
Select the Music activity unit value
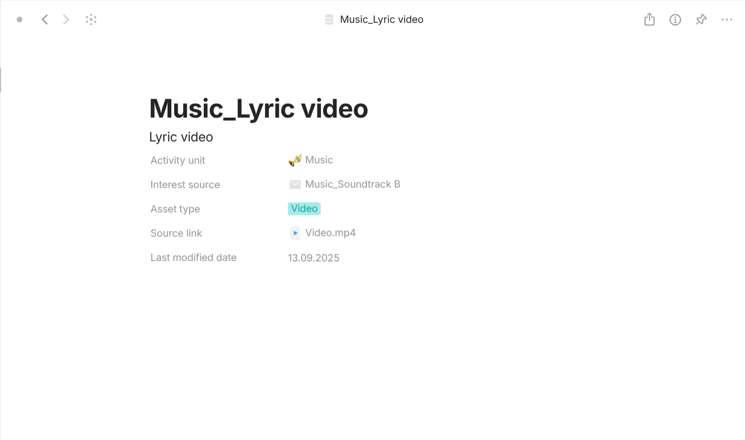point(319,160)
